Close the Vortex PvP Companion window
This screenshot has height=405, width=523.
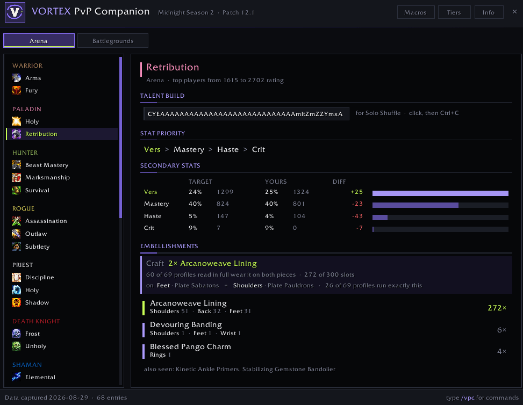(514, 12)
